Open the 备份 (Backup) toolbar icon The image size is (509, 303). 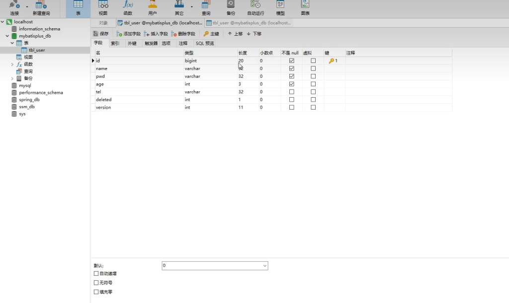point(231,7)
